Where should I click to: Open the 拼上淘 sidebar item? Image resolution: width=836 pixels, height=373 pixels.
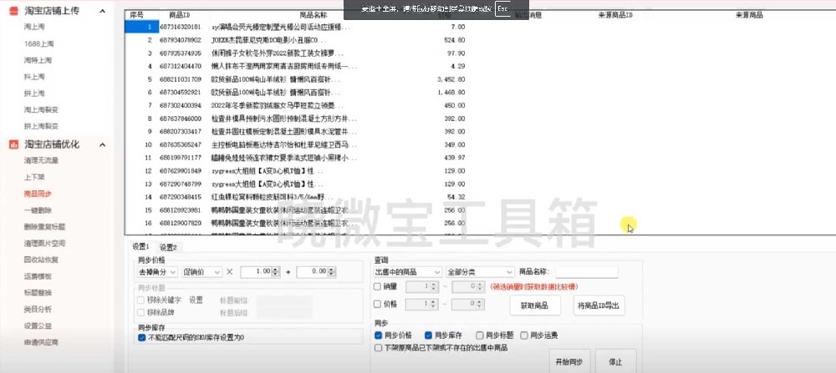pos(34,93)
